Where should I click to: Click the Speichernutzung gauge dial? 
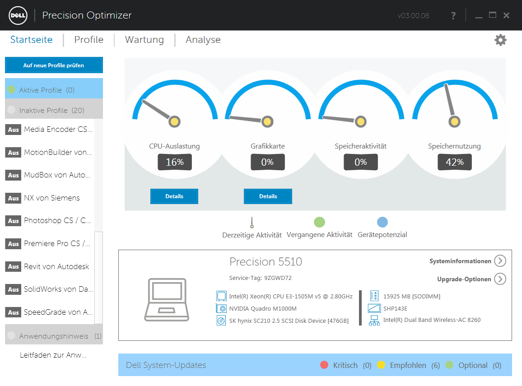(x=455, y=104)
